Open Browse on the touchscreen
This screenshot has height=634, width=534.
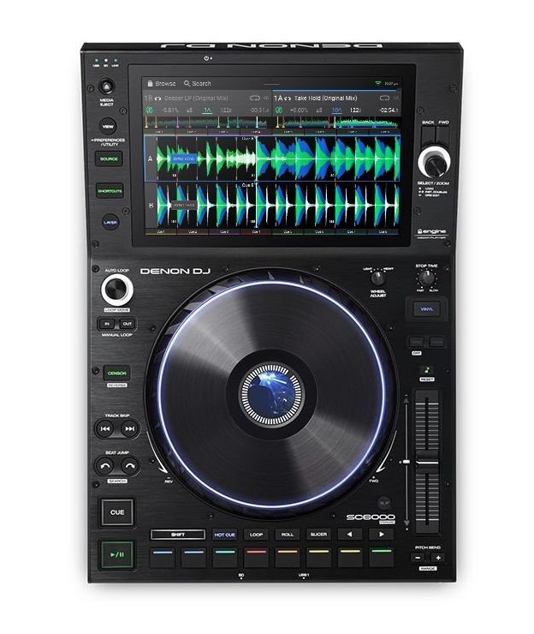coord(161,83)
